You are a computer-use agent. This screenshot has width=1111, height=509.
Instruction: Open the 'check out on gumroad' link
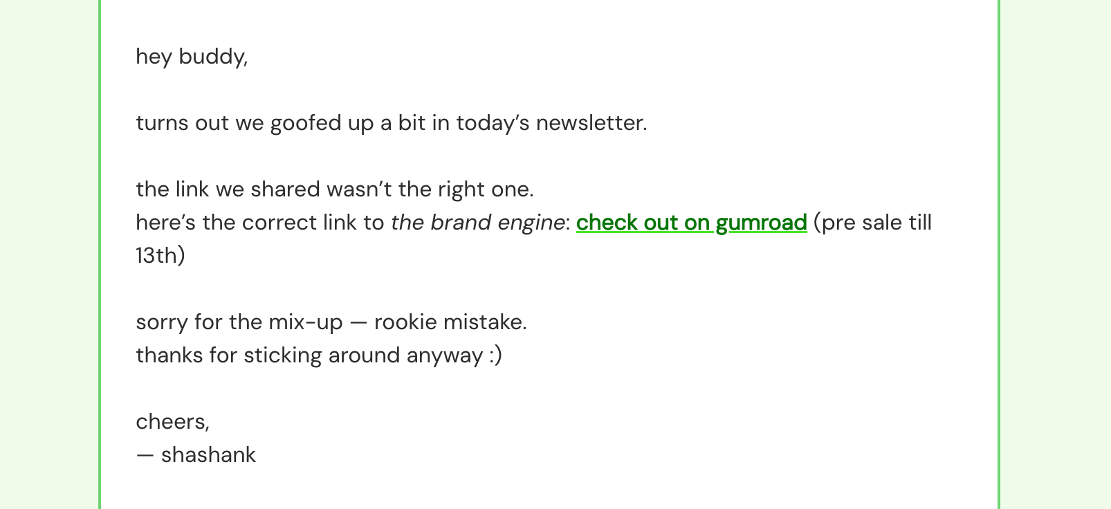coord(691,223)
